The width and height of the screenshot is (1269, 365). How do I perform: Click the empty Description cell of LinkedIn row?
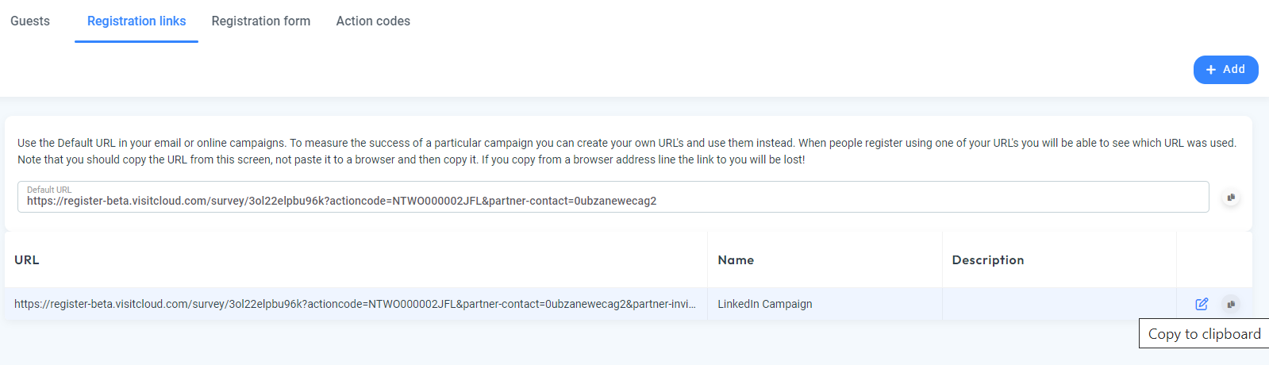(1059, 304)
